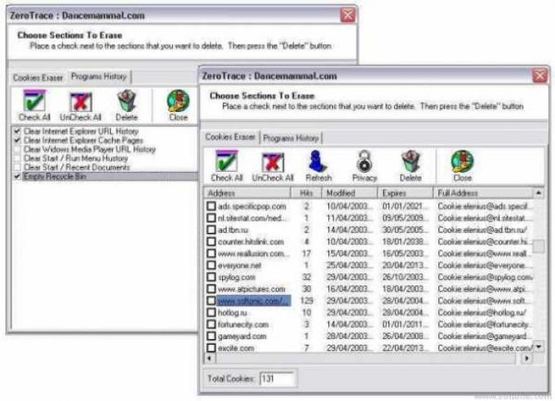Click UnCheck All icon in back window
The width and height of the screenshot is (555, 401).
tap(81, 102)
